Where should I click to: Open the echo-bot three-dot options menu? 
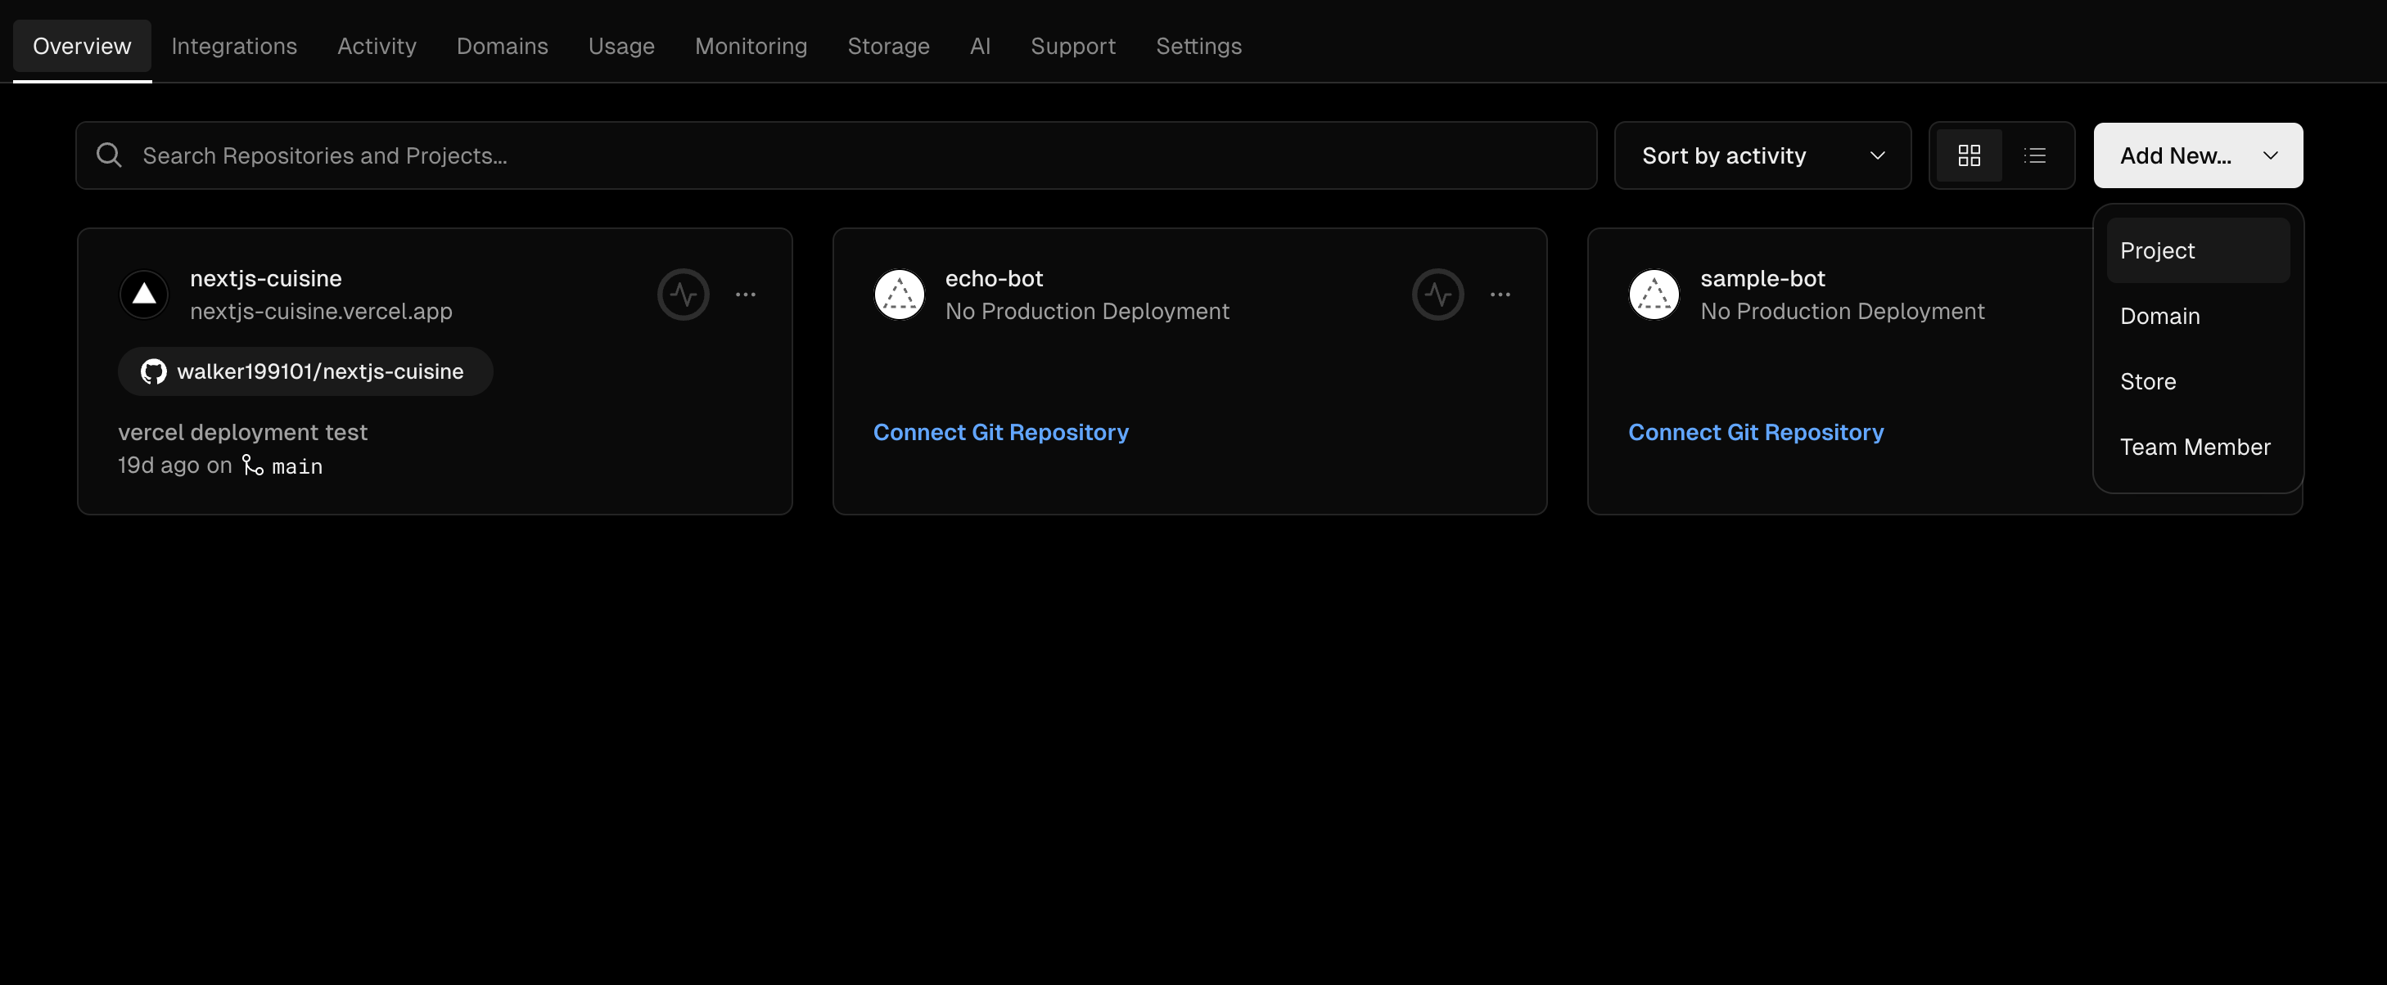1500,295
